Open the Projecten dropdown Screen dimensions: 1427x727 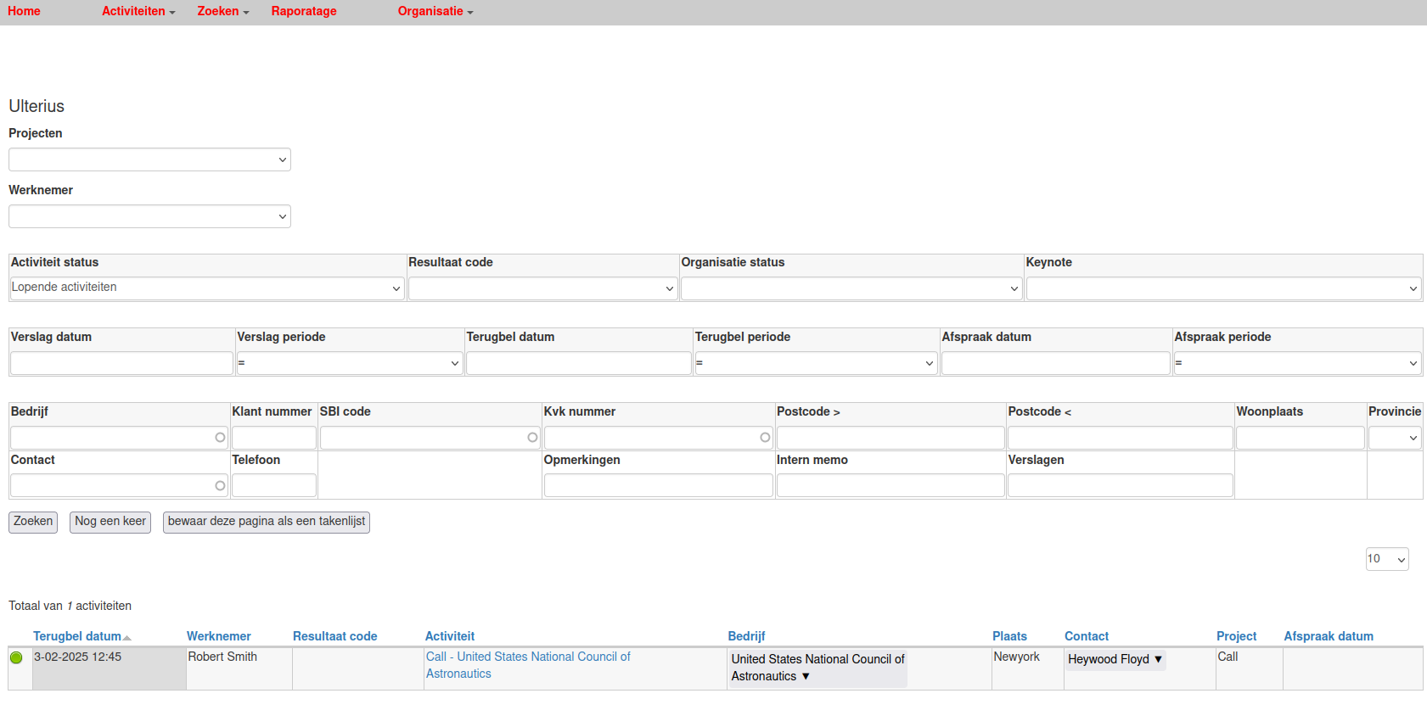[x=149, y=159]
